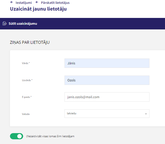Click the Uzaicināt jaunu lietotāju page title
This screenshot has width=165, height=144.
click(38, 9)
